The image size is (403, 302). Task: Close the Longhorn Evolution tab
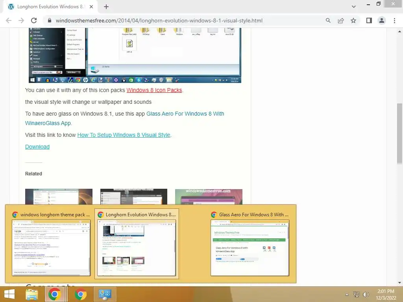pos(91,7)
